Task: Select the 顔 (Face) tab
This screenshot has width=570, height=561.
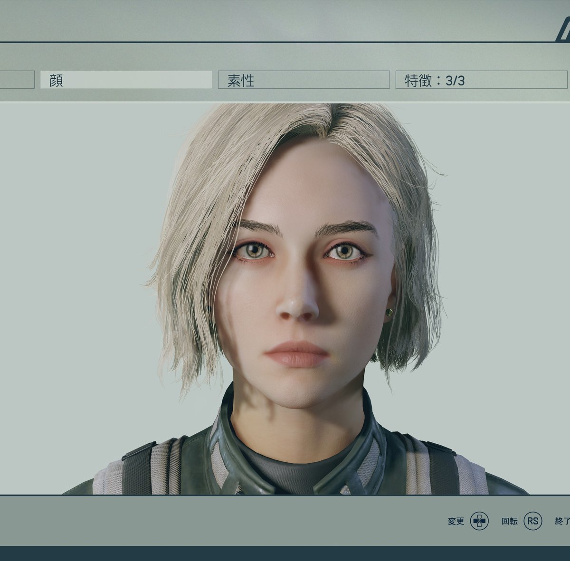Action: [x=126, y=80]
